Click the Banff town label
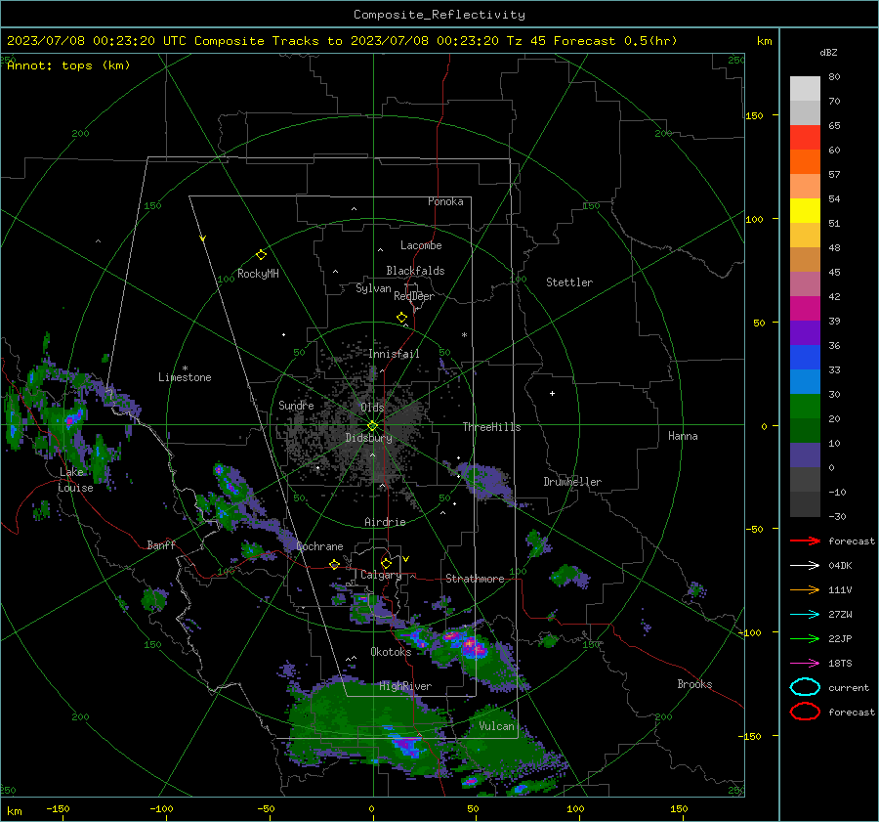This screenshot has height=822, width=879. (161, 544)
